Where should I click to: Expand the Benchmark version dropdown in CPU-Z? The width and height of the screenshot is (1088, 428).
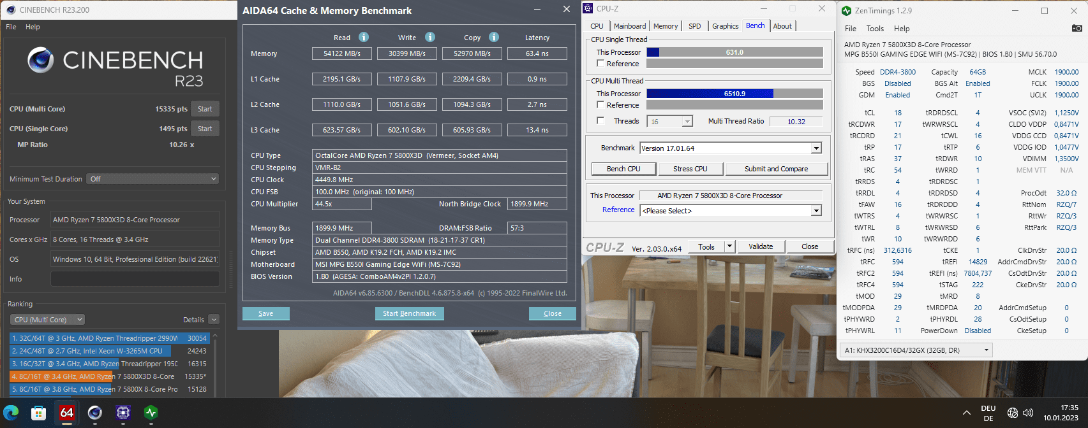(x=816, y=148)
